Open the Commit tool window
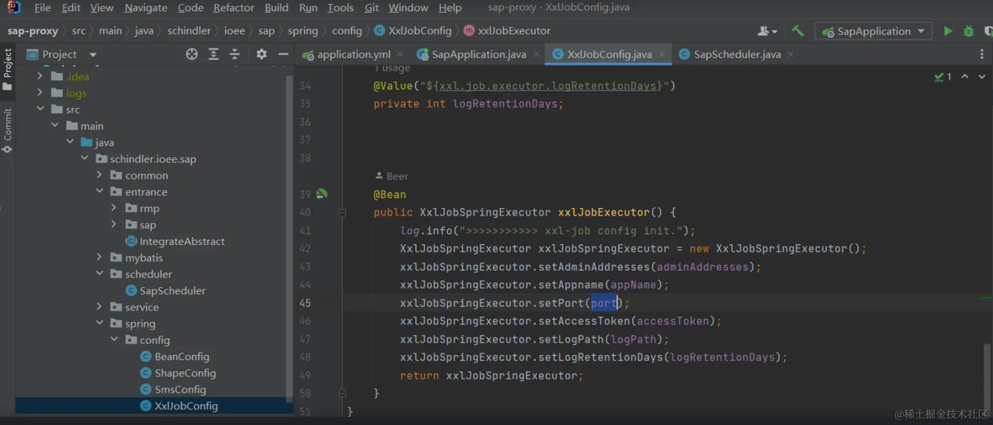993x425 pixels. (8, 130)
